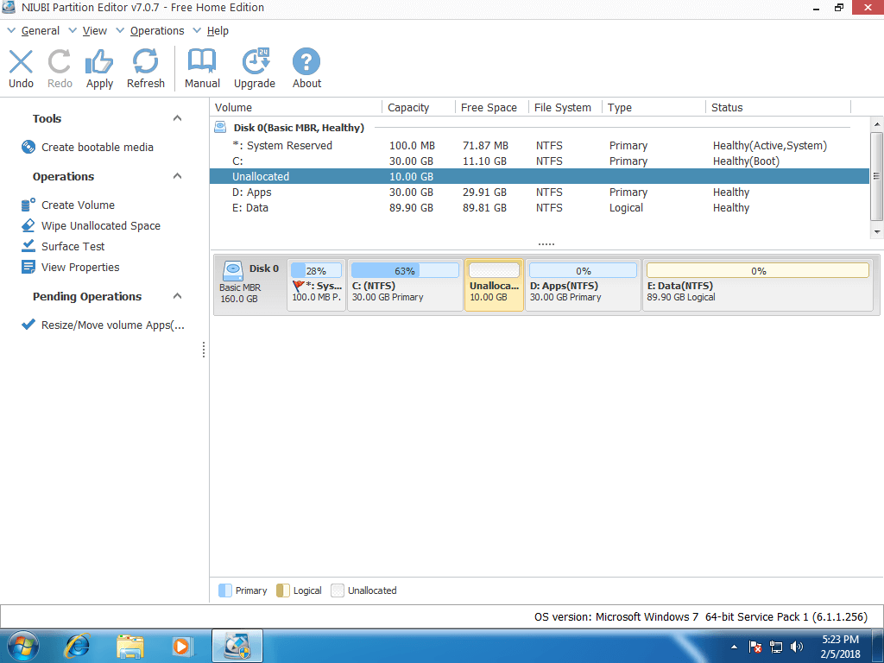Image resolution: width=884 pixels, height=663 pixels.
Task: Click Wipe Unallocated Space operation
Action: [101, 225]
